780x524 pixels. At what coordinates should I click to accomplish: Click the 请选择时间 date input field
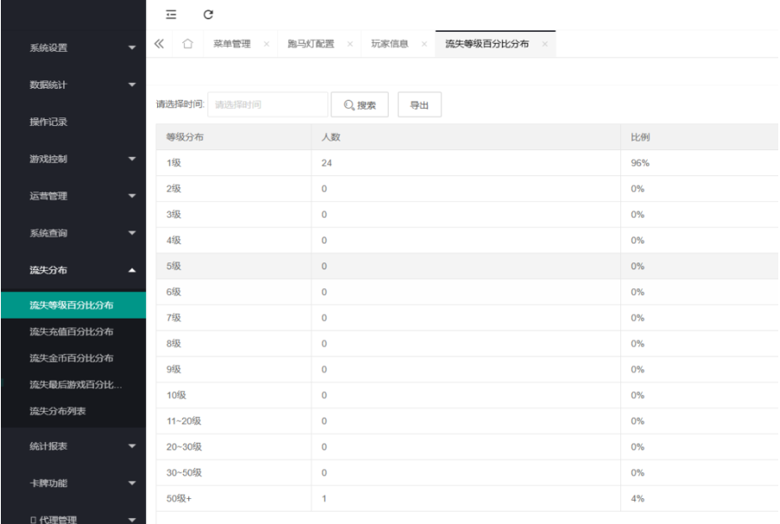[267, 105]
